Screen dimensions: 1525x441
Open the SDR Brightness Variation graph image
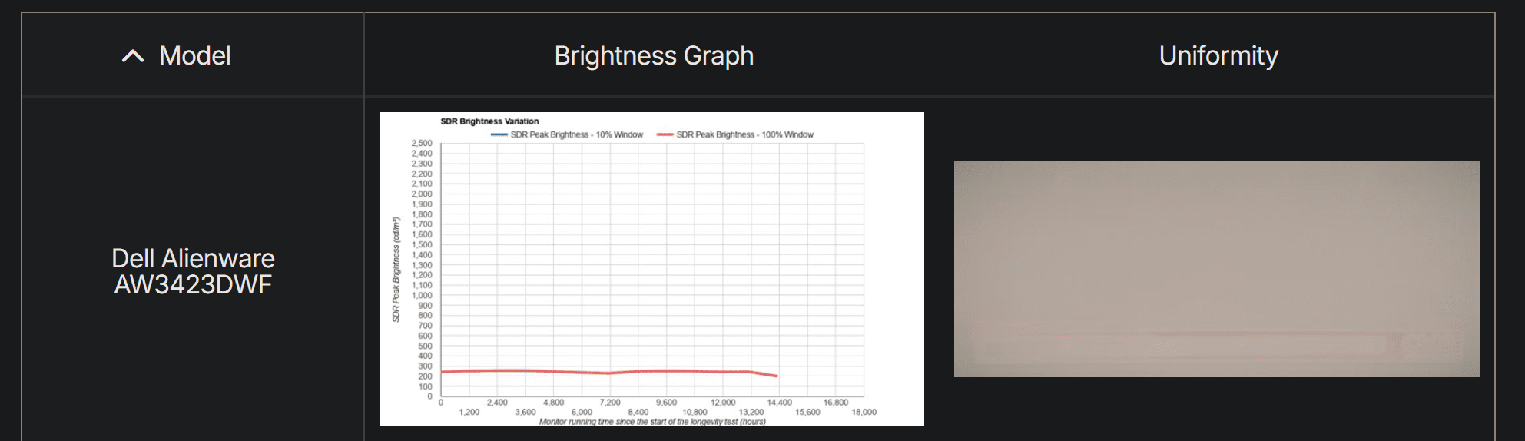tap(651, 269)
